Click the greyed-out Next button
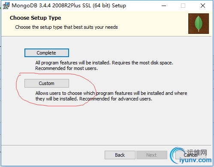The height and width of the screenshot is (167, 214). coord(152,155)
